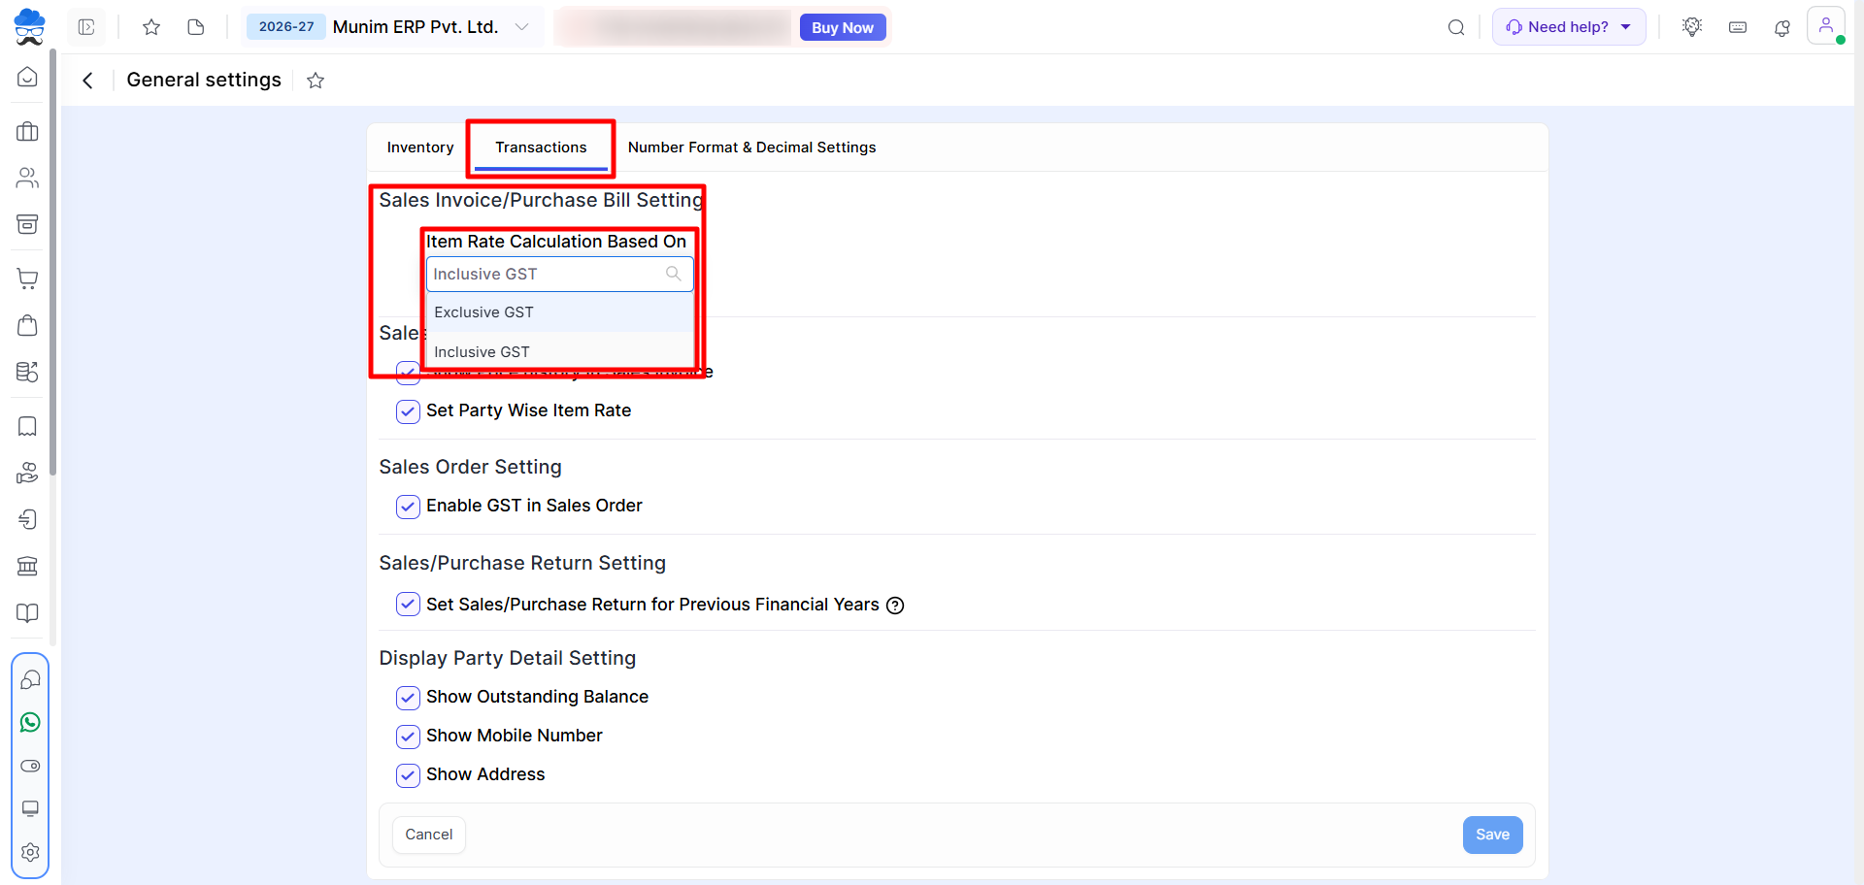Open the user profile avatar icon
This screenshot has width=1864, height=885.
coord(1825,26)
